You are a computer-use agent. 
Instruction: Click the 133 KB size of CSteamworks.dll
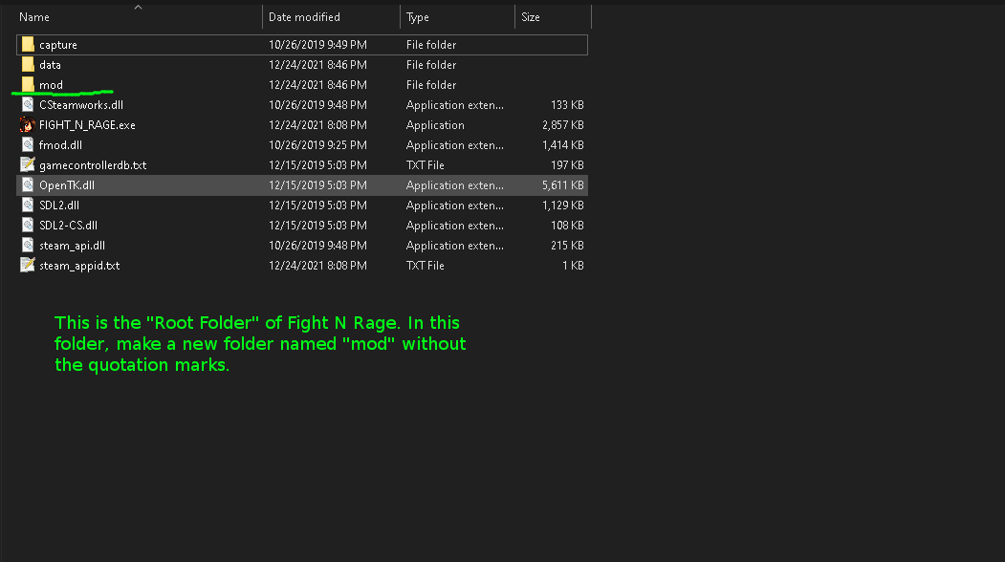point(567,104)
